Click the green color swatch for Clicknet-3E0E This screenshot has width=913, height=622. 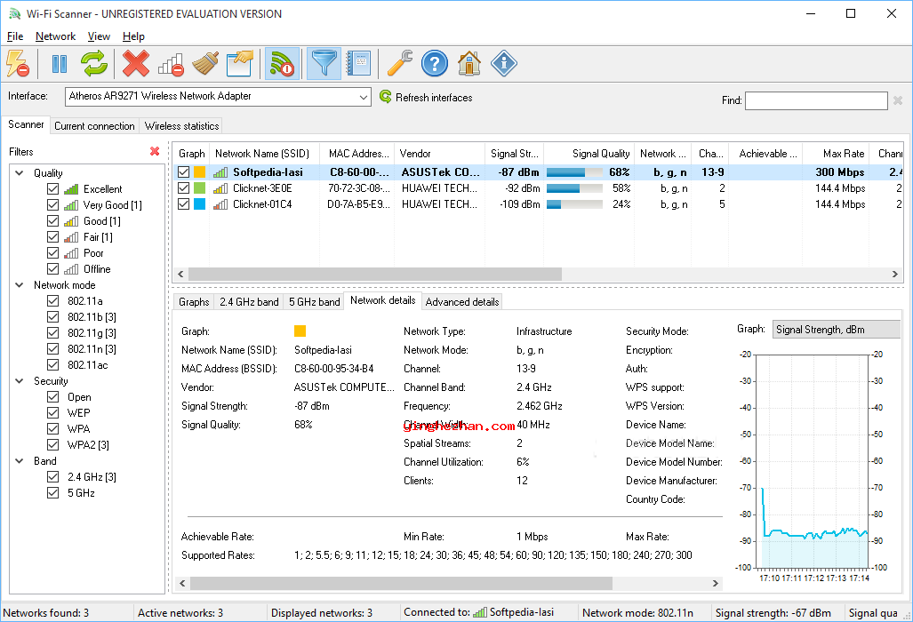(200, 188)
